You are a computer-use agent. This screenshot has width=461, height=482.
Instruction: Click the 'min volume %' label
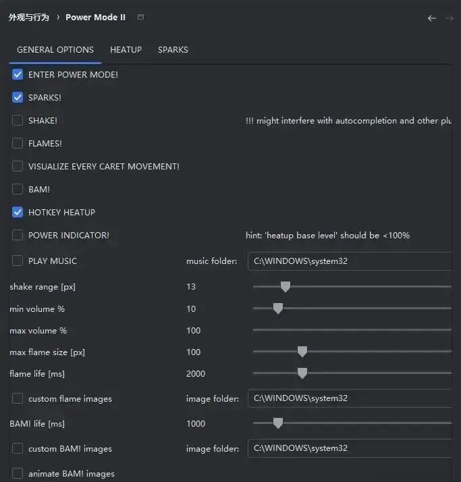click(x=37, y=309)
